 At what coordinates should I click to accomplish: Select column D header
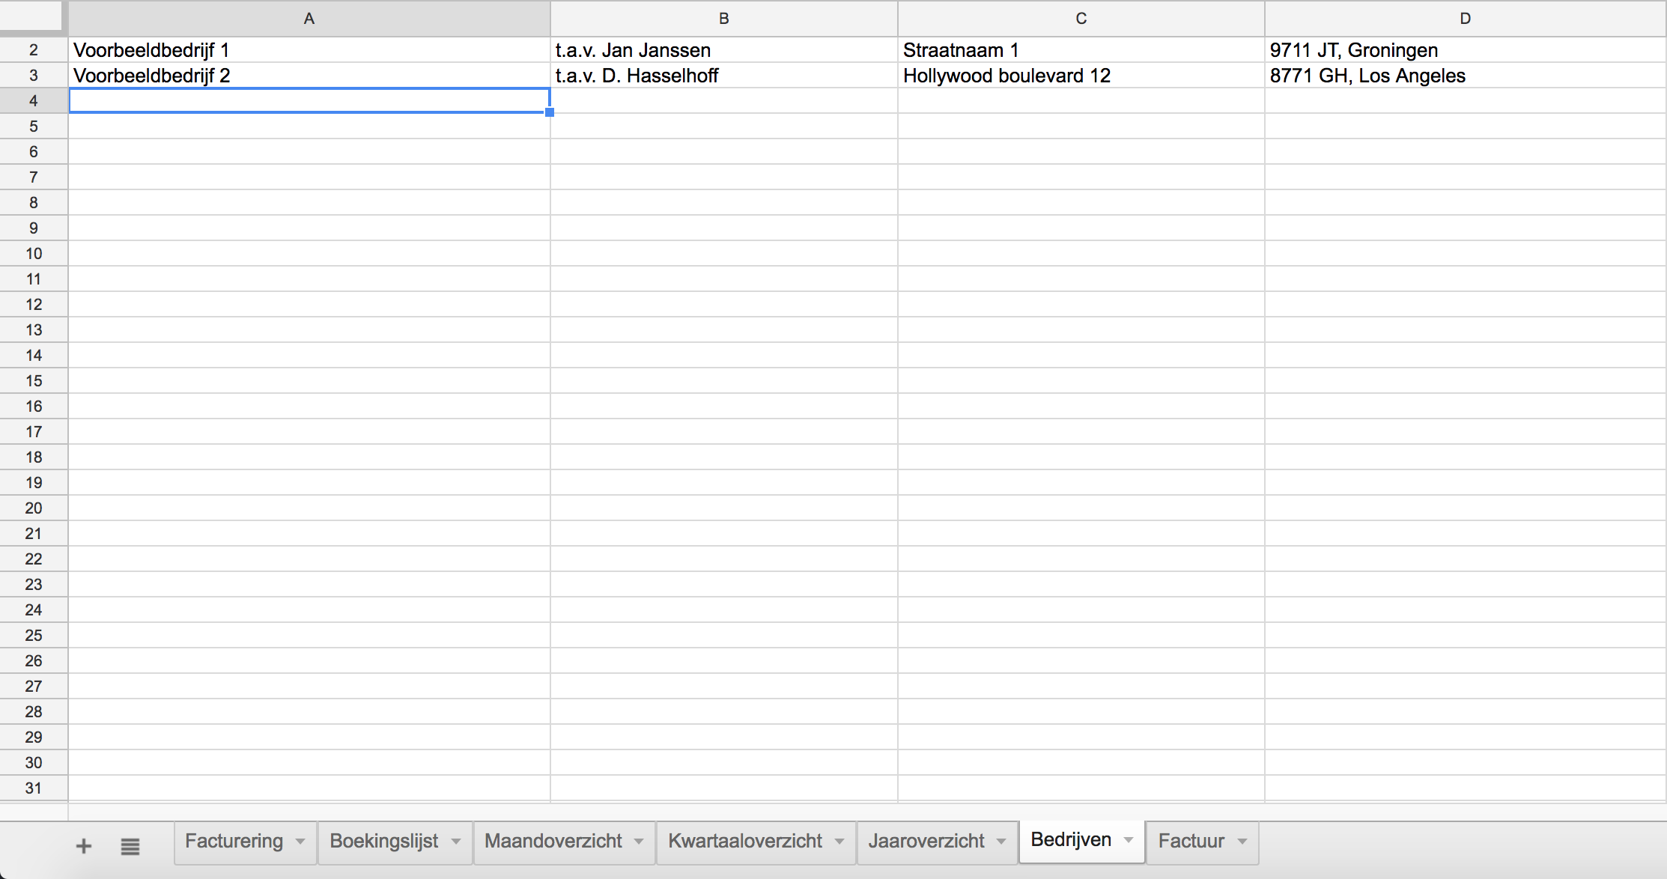coord(1466,19)
